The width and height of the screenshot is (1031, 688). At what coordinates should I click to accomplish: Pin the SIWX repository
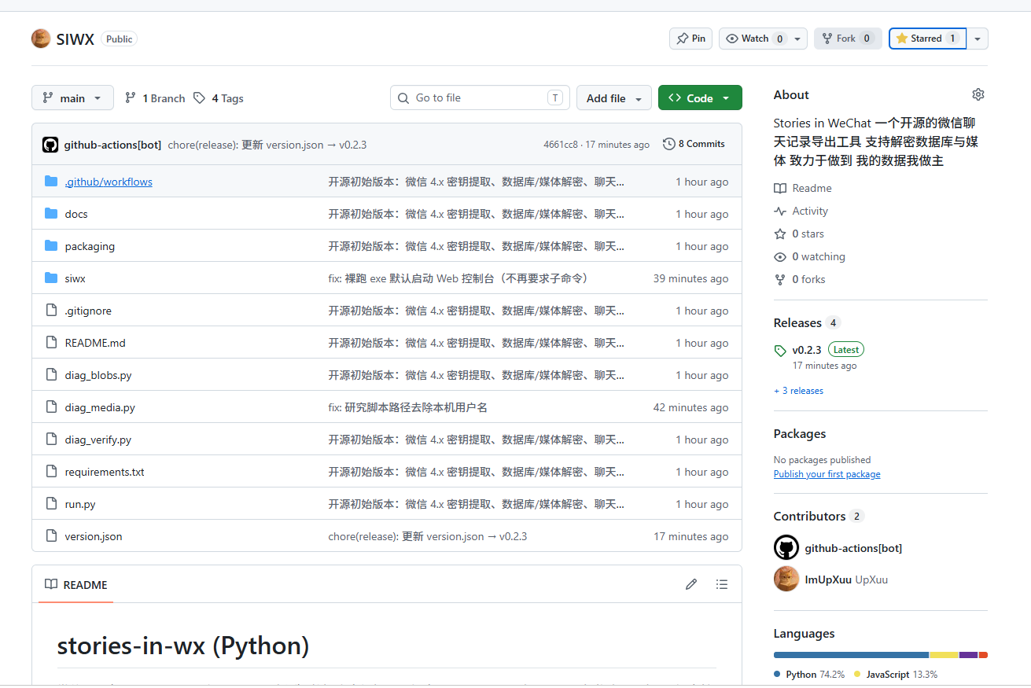click(x=690, y=39)
